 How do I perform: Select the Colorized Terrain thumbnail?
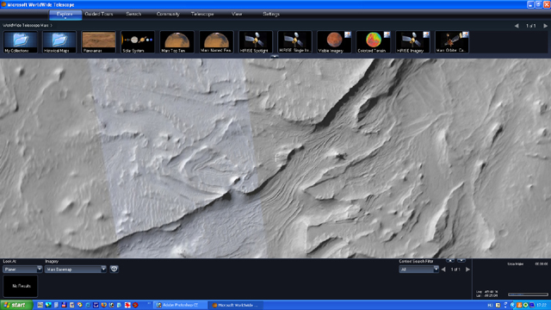(373, 42)
